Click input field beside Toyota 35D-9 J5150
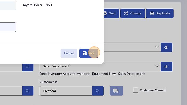Image resolution: width=187 pixels, height=105 pixels. click(x=8, y=6)
